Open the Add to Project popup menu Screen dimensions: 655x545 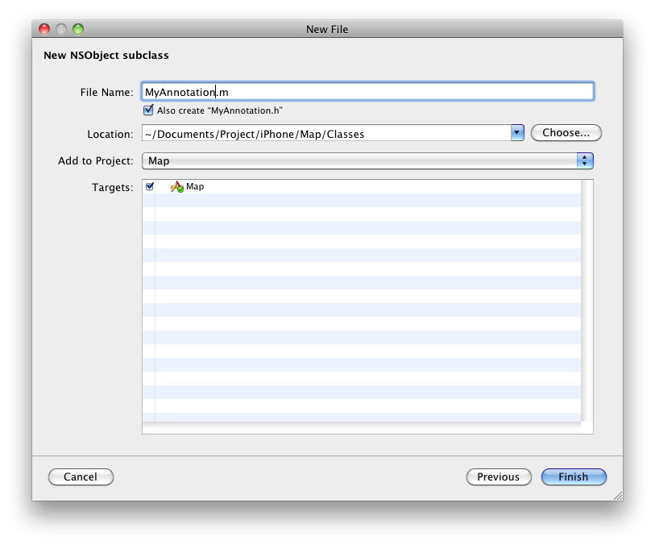[367, 161]
